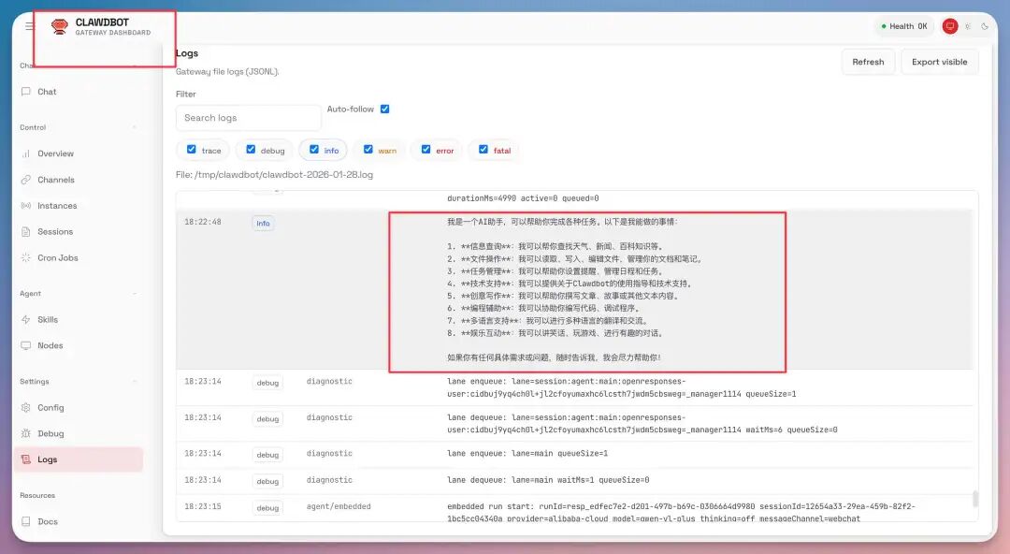Image resolution: width=1010 pixels, height=554 pixels.
Task: Disable the trace log level filter
Action: [x=190, y=149]
